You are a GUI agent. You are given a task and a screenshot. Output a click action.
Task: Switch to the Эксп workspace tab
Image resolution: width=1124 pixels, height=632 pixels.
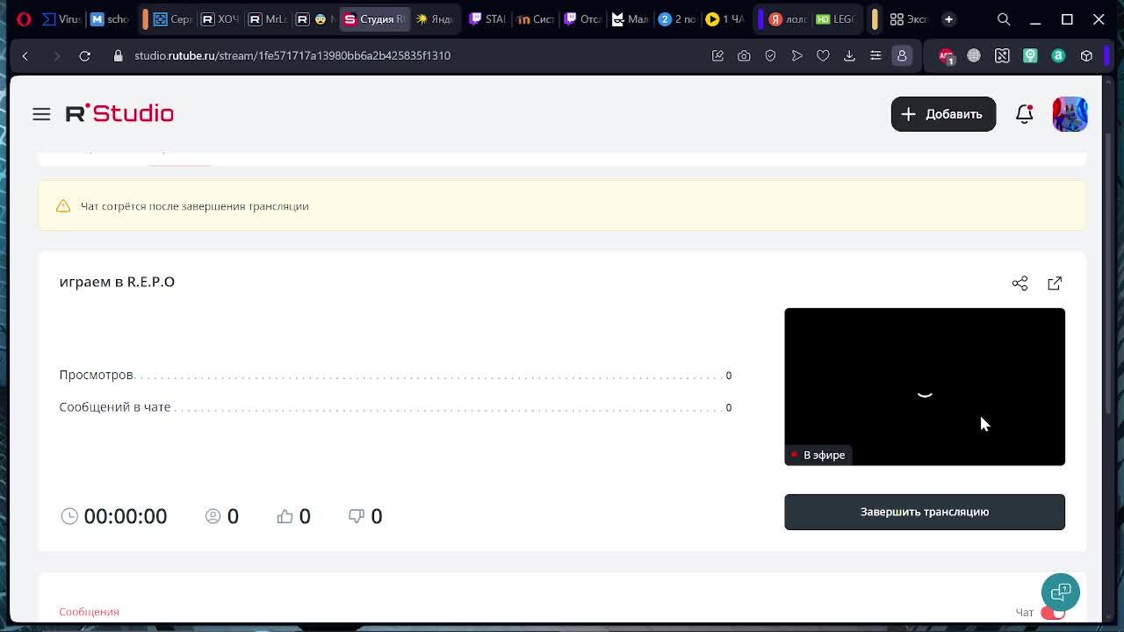tap(908, 18)
